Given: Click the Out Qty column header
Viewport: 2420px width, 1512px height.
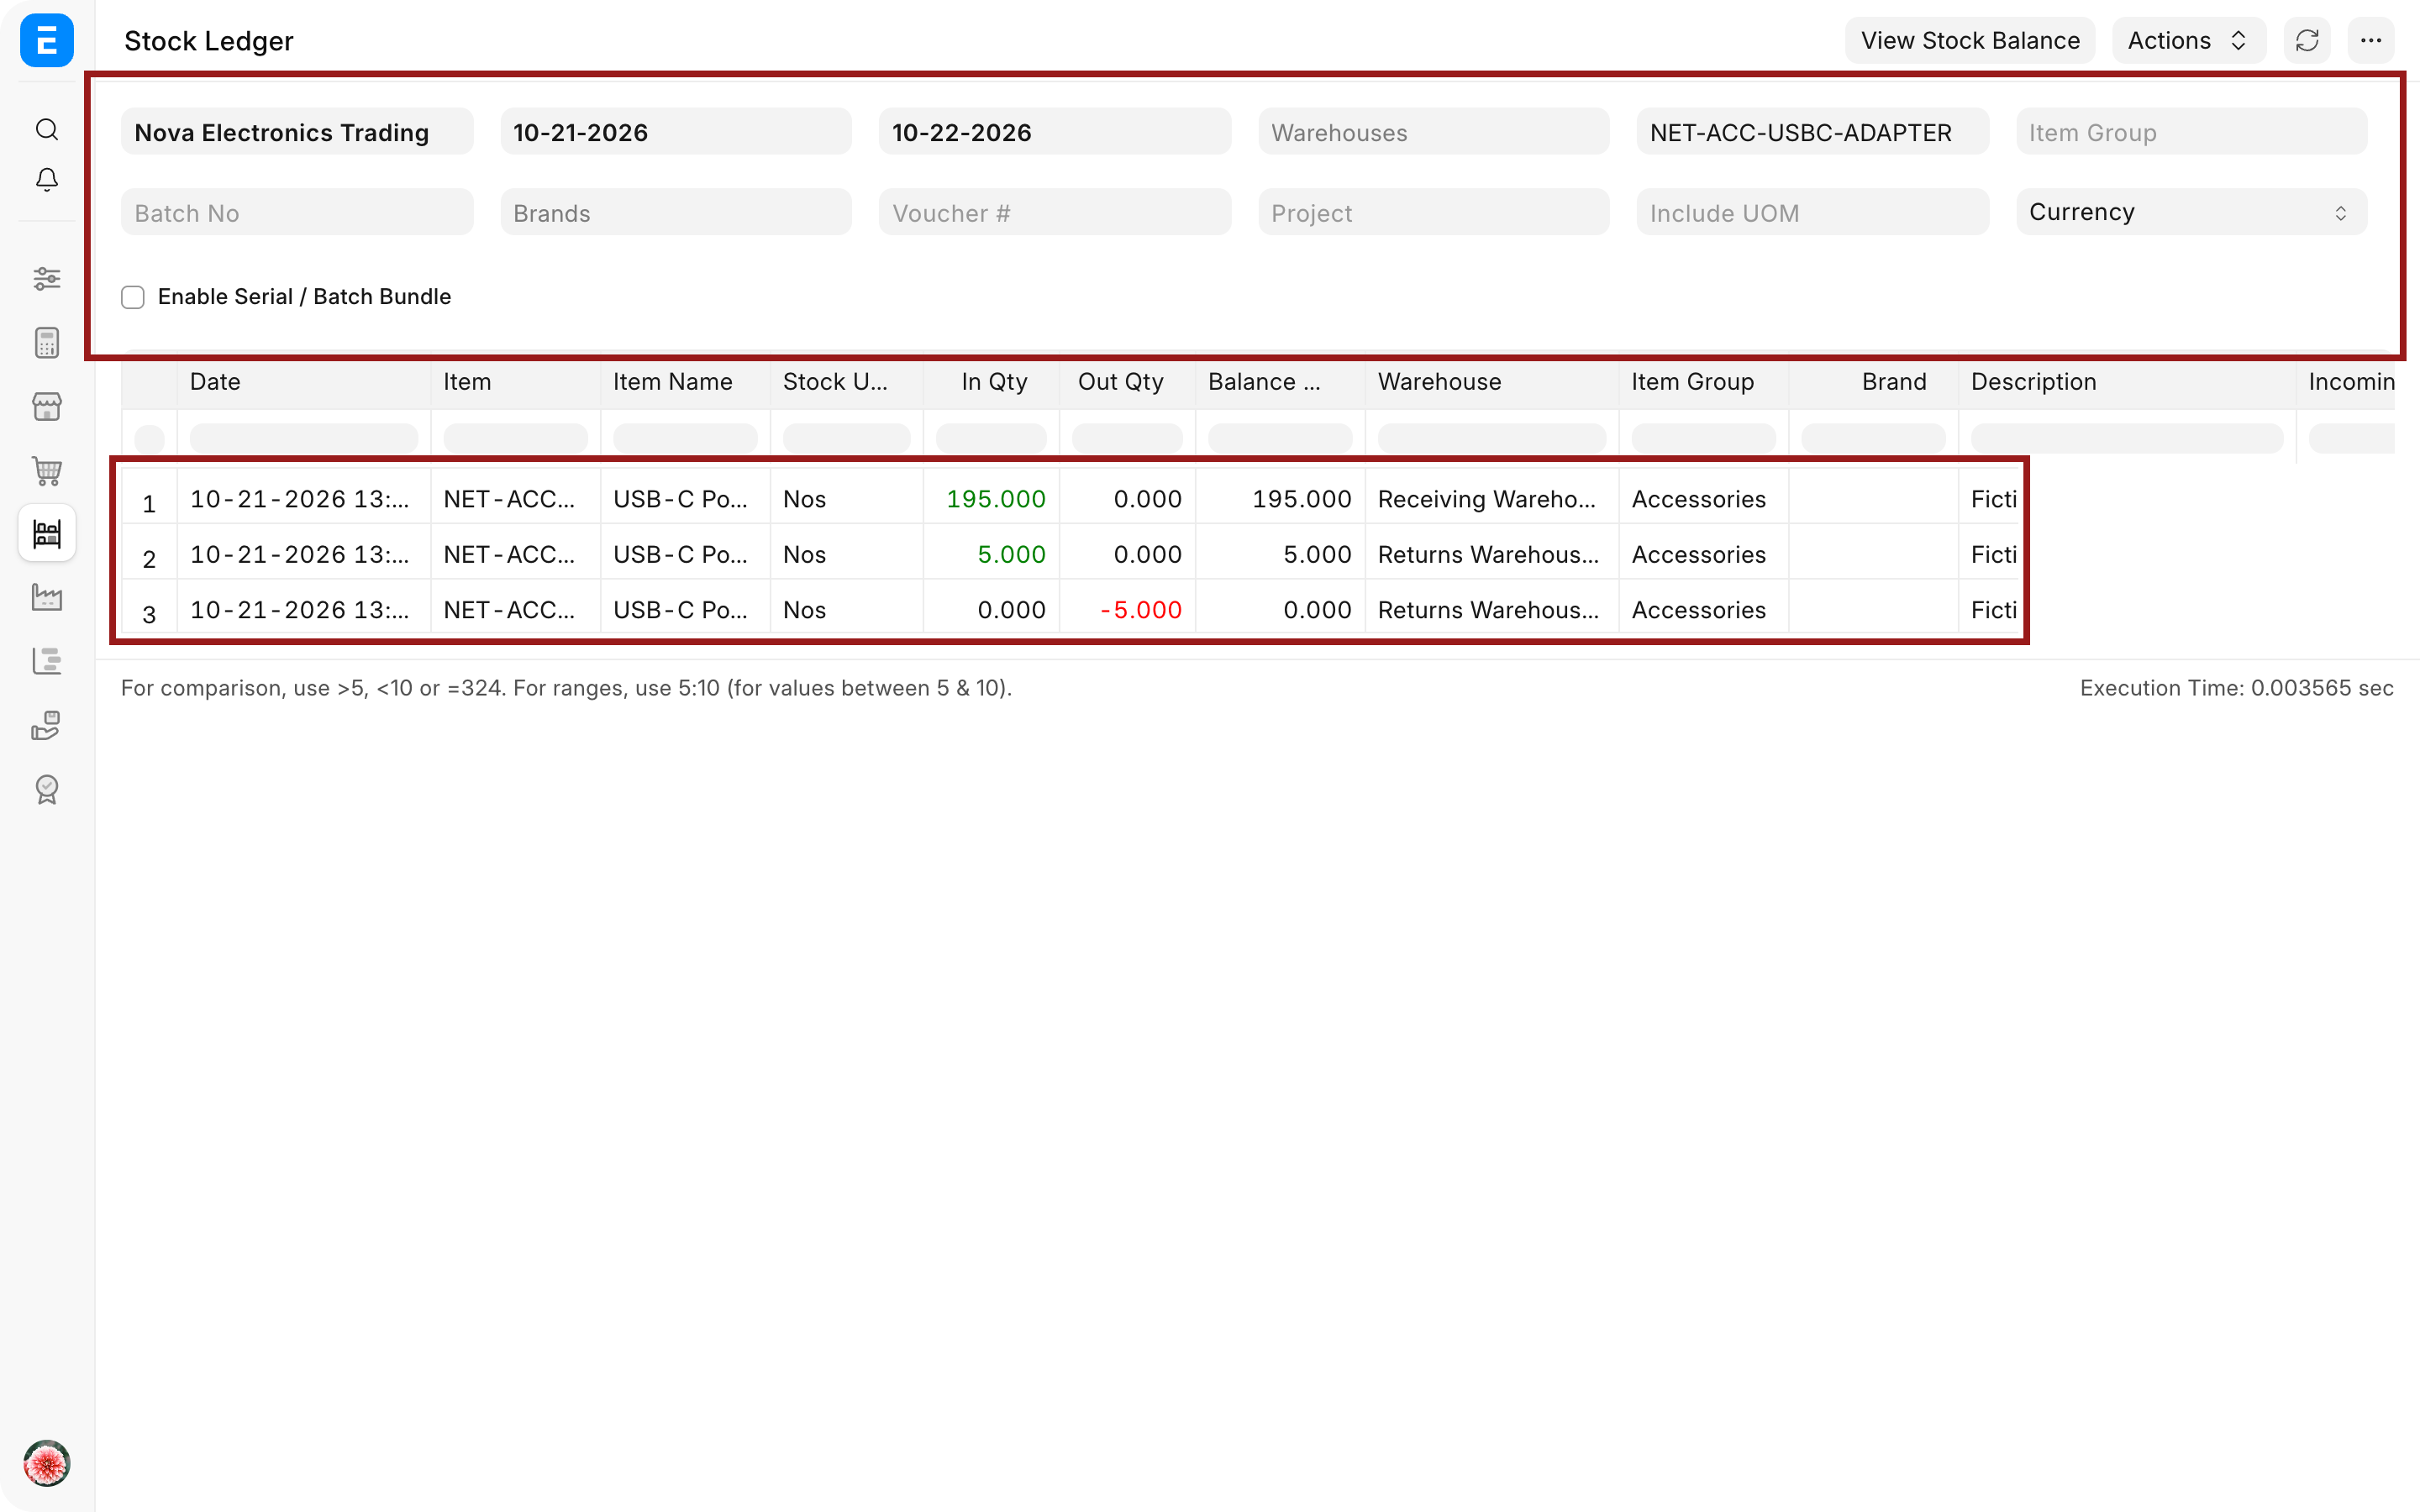Looking at the screenshot, I should 1127,382.
